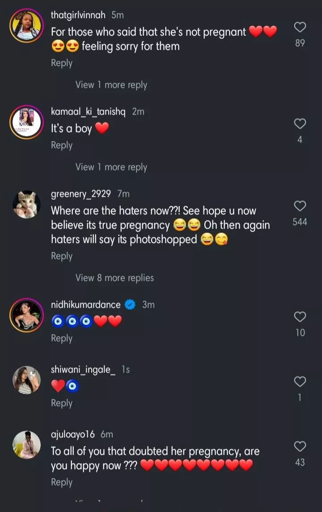Image resolution: width=322 pixels, height=512 pixels.
Task: Open kamaal_ki_tanishq's profile avatar
Action: (x=26, y=122)
